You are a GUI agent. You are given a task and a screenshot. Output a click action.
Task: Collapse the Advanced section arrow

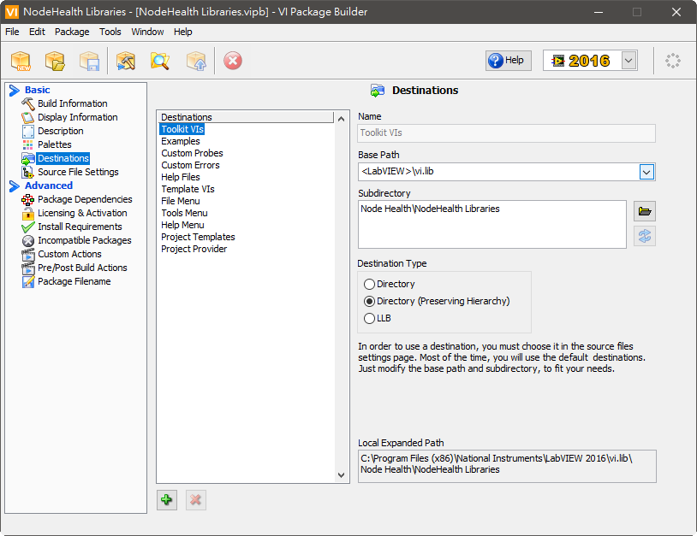15,186
